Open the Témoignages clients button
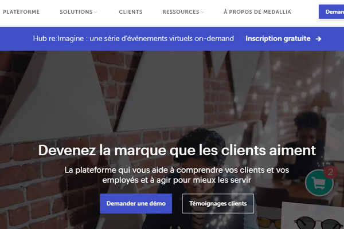The image size is (344, 229). 218,204
